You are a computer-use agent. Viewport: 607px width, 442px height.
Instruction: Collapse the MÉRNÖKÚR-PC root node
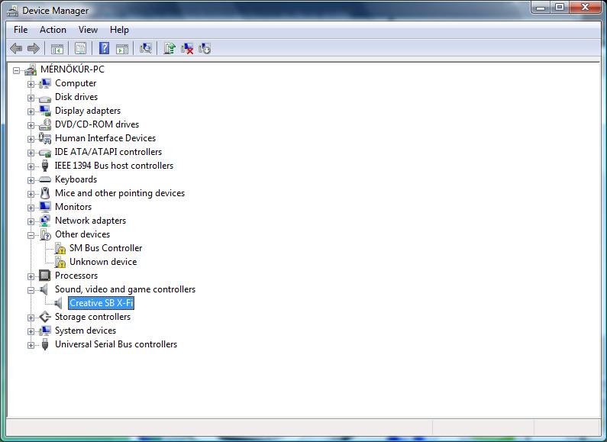point(16,70)
